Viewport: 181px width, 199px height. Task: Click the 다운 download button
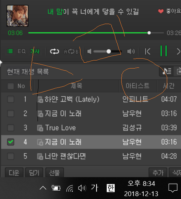[x=14, y=173]
